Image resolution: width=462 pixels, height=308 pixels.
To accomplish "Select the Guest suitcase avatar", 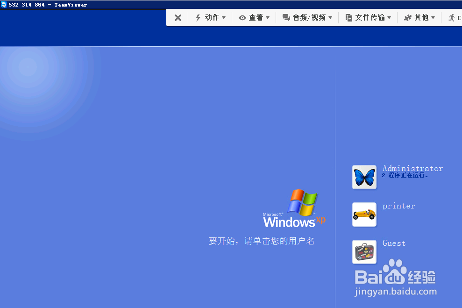I will point(364,252).
